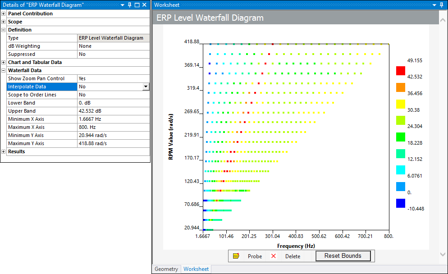The height and width of the screenshot is (274, 448).
Task: Click the red legend color swatch
Action: pyautogui.click(x=401, y=71)
